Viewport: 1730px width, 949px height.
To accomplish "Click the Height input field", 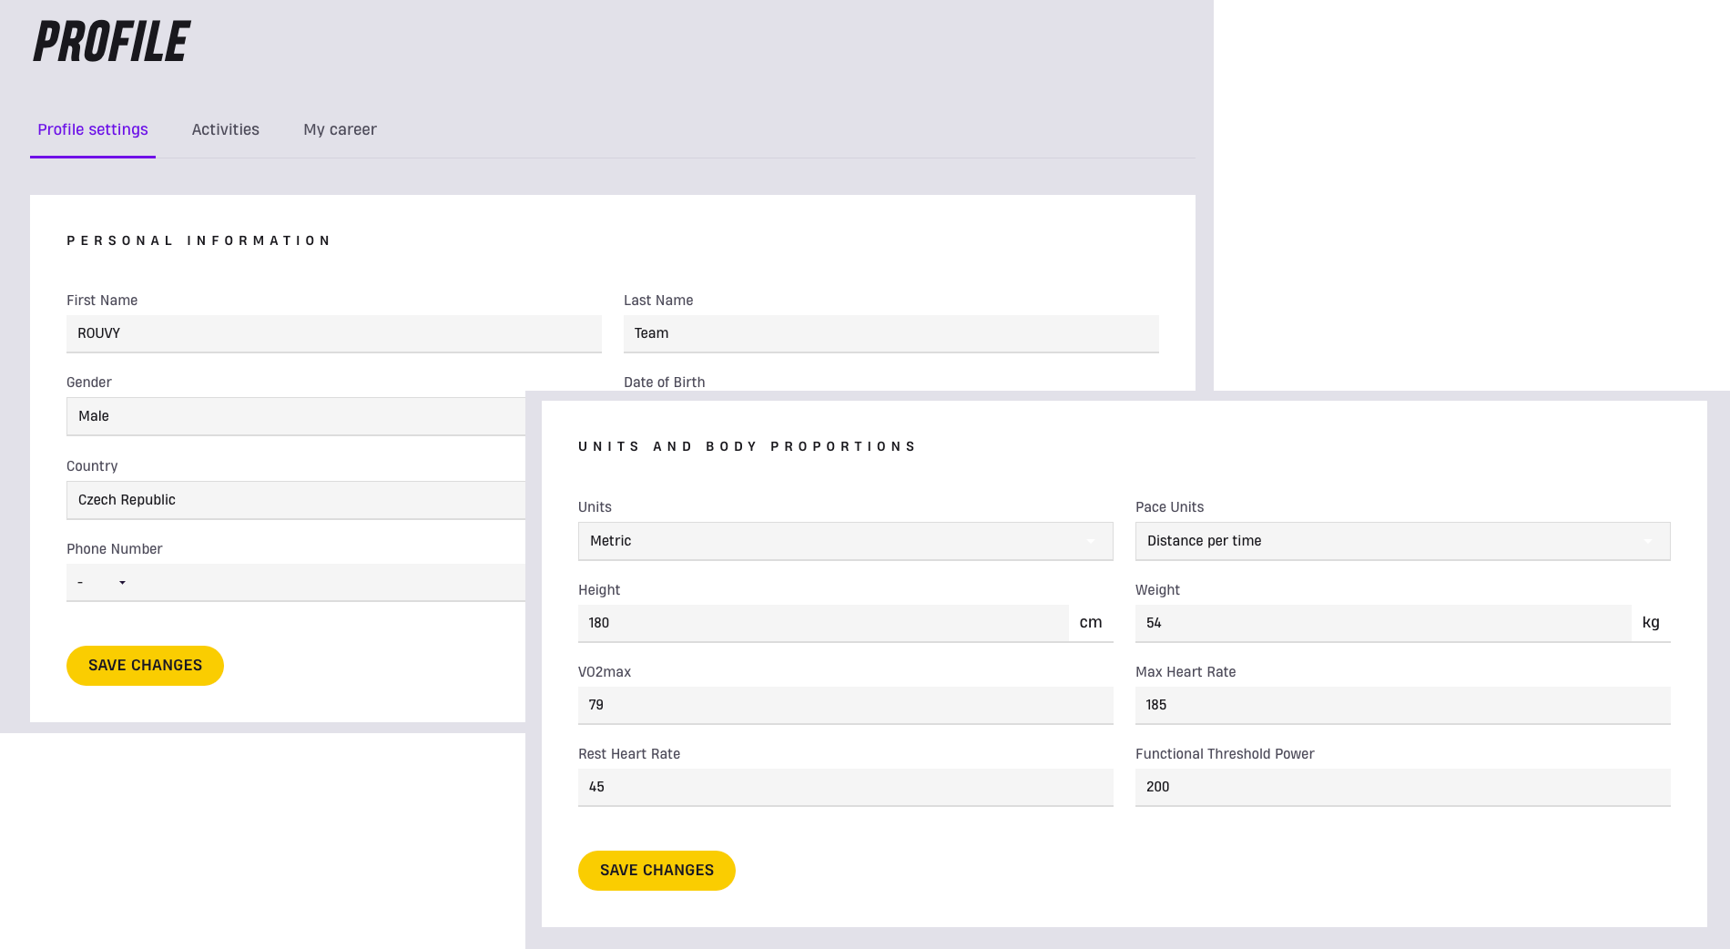I will (x=822, y=623).
